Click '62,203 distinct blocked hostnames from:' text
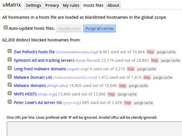182x136 pixels. (41, 40)
